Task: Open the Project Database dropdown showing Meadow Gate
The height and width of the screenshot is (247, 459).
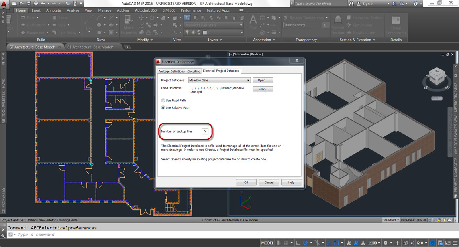Action: click(x=219, y=80)
